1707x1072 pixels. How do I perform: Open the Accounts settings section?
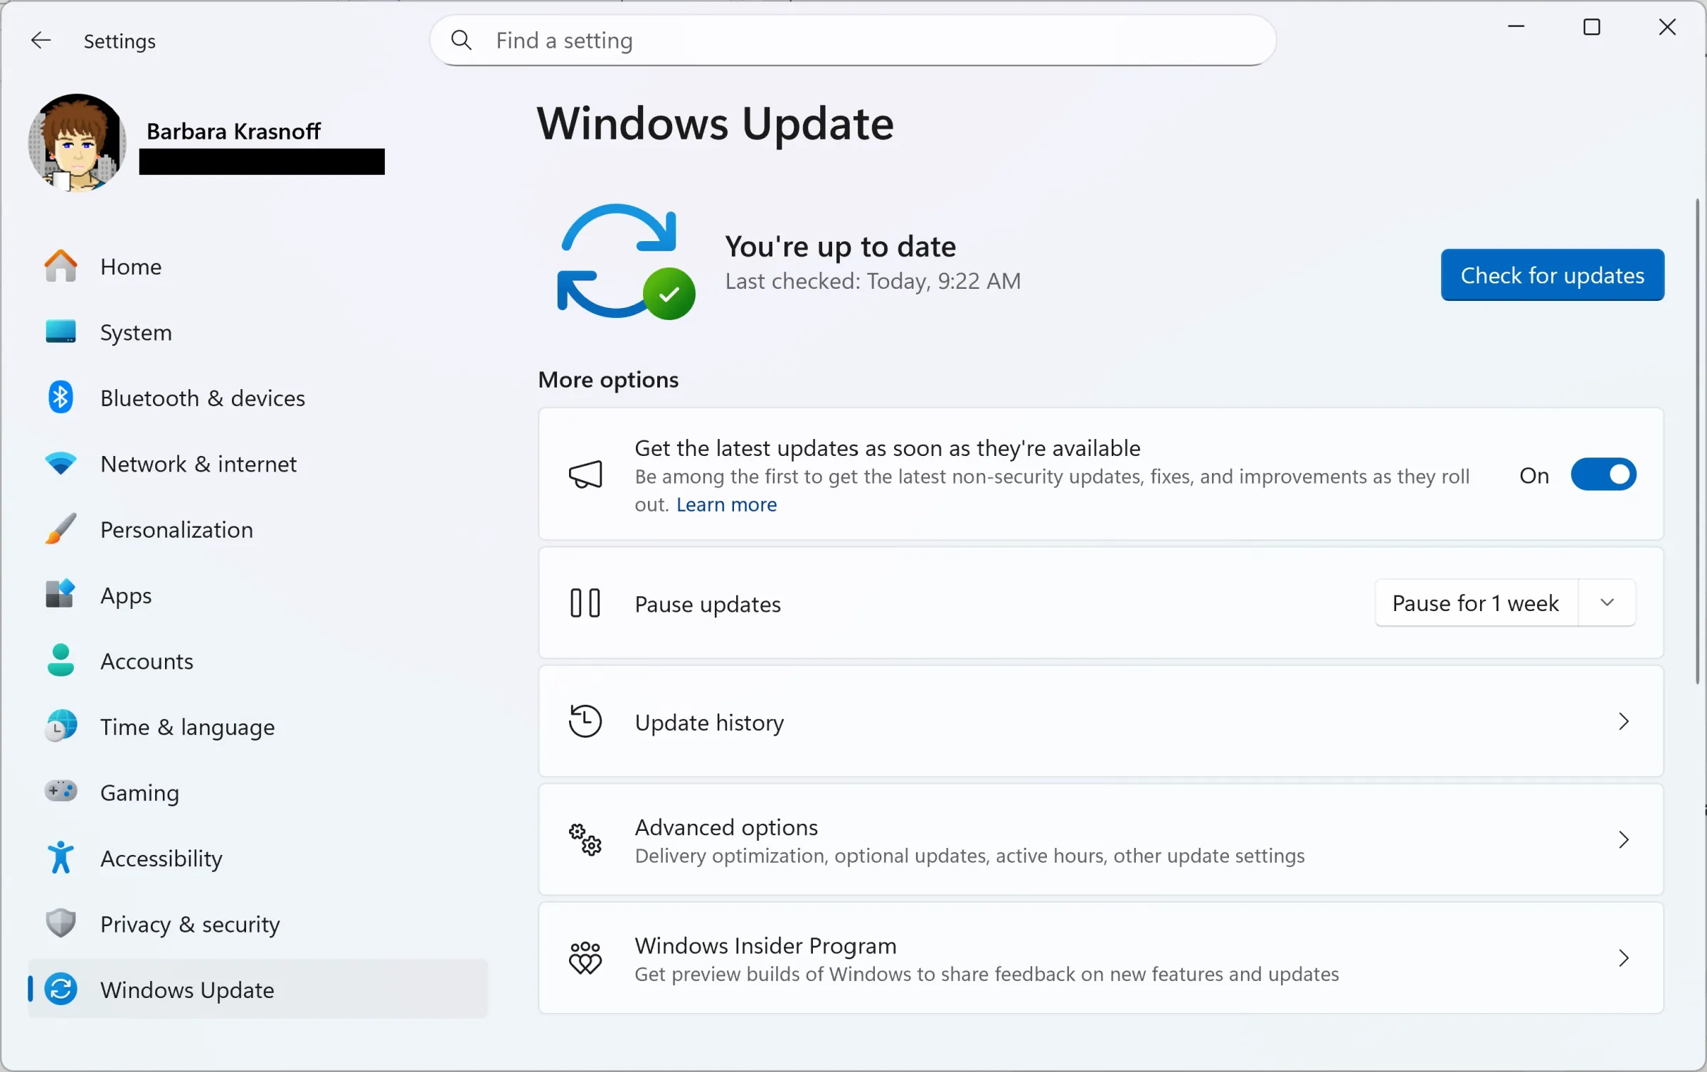tap(147, 661)
